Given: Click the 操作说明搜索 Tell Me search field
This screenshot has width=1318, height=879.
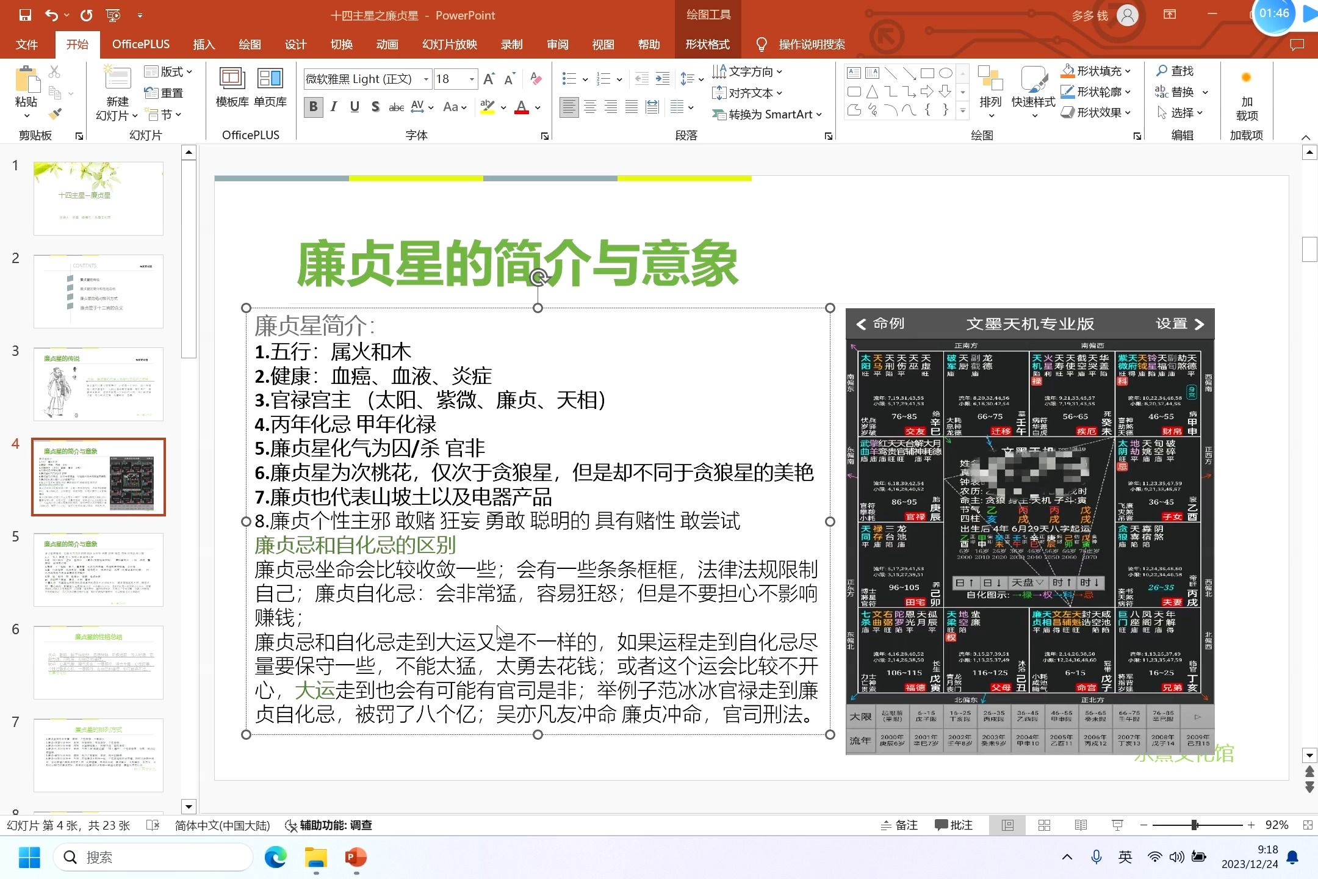Looking at the screenshot, I should point(812,45).
